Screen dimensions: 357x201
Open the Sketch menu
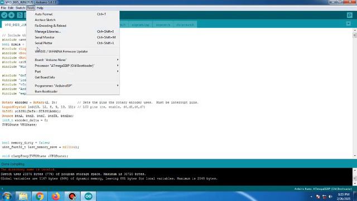click(20, 8)
